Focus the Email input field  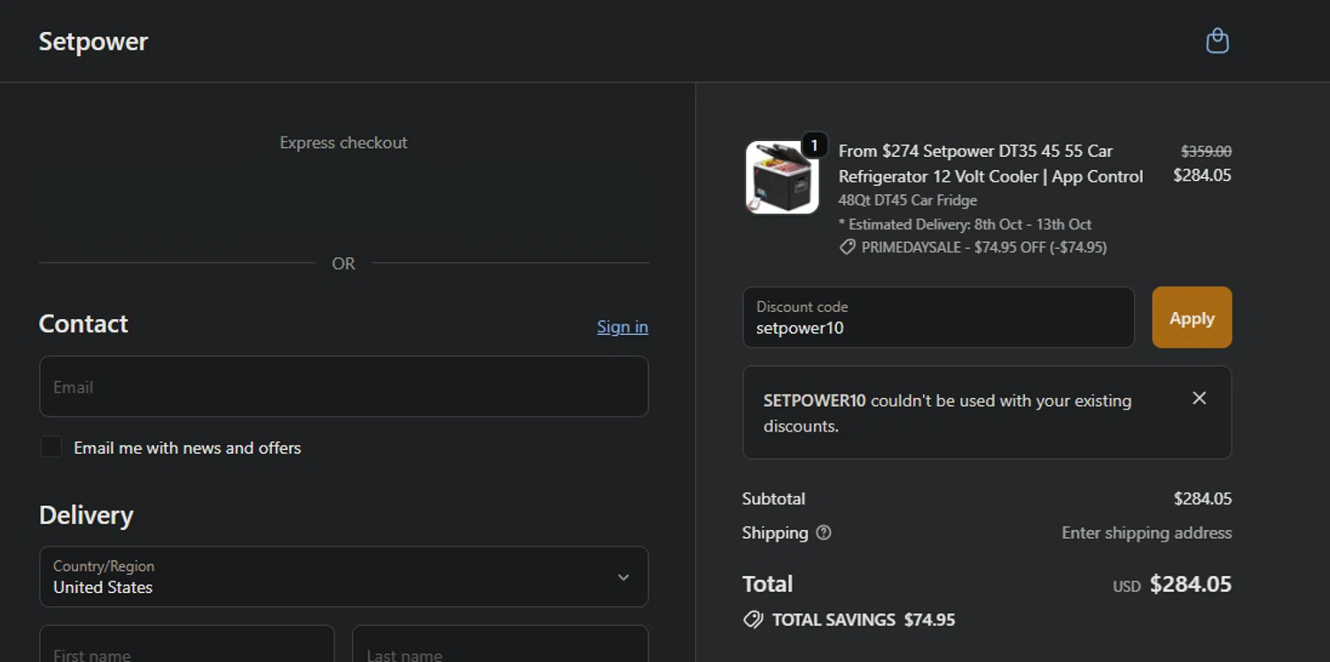344,386
